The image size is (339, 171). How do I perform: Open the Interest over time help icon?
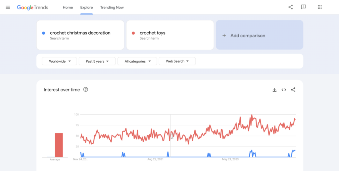coord(86,89)
